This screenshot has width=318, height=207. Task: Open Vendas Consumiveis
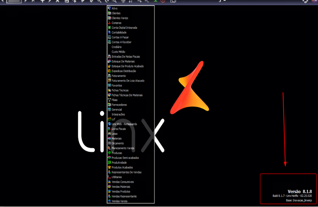tap(122, 182)
